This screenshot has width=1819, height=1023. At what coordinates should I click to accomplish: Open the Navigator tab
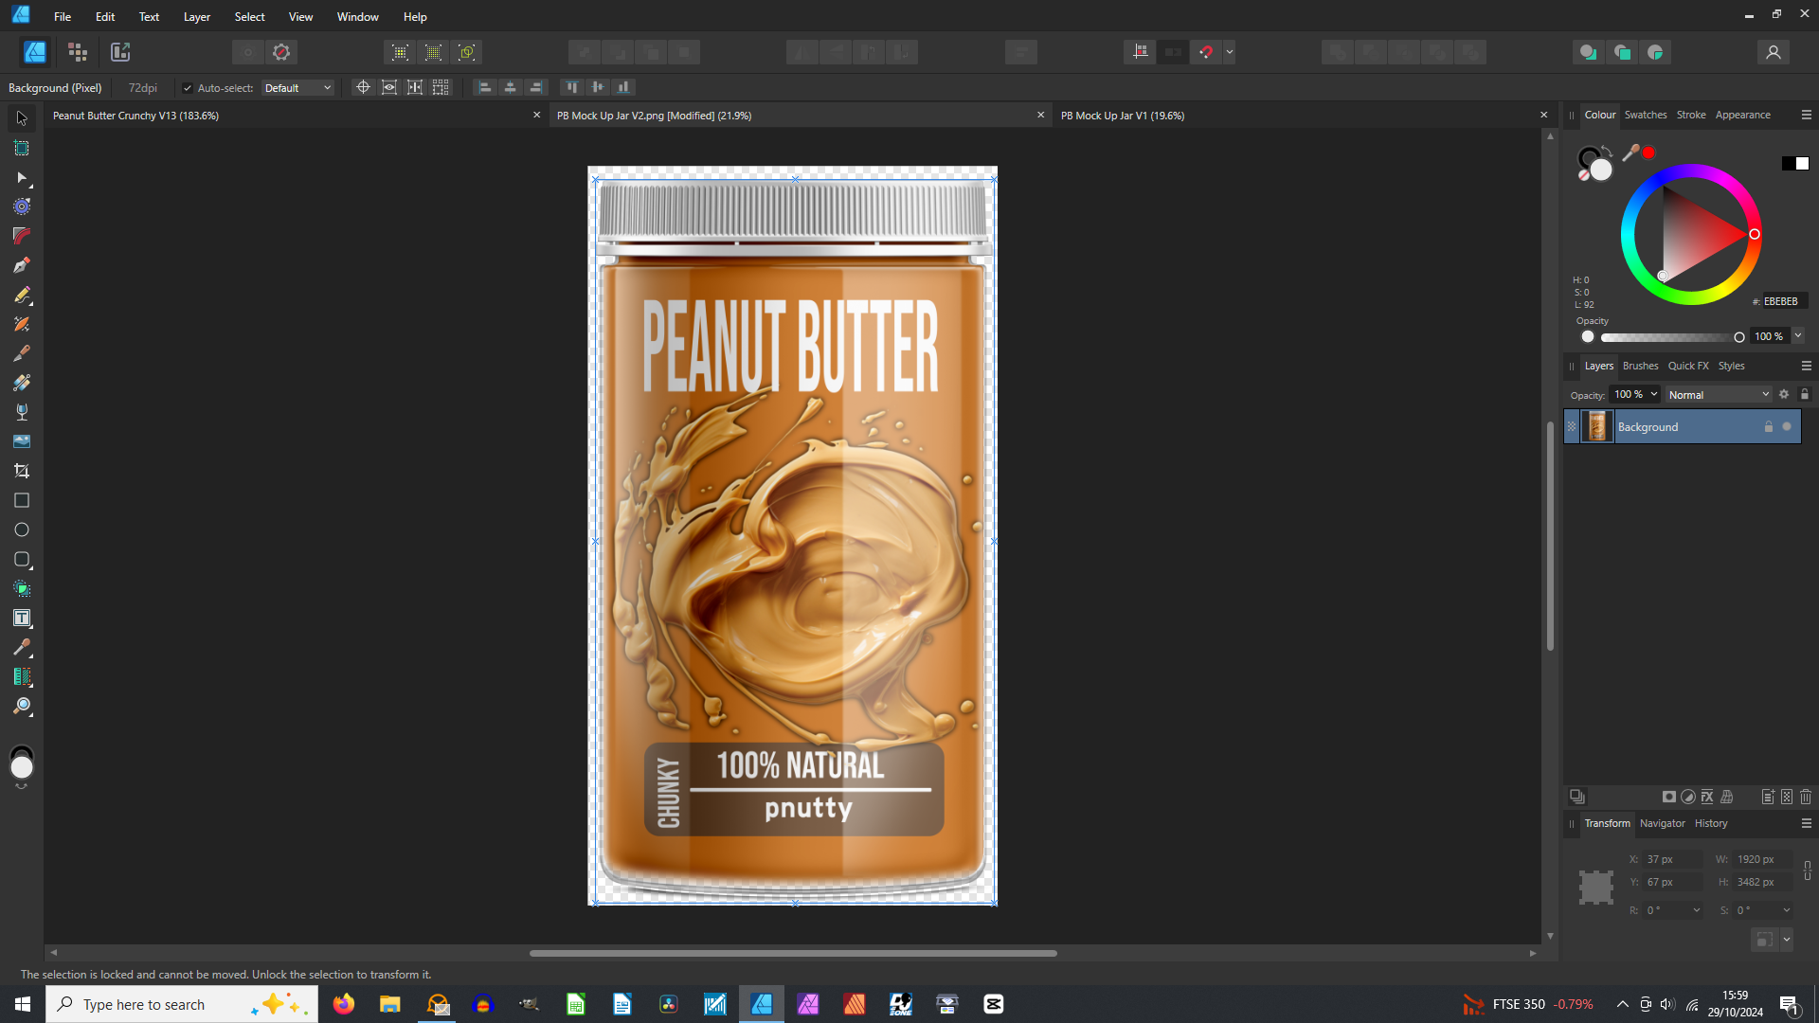[x=1663, y=823]
